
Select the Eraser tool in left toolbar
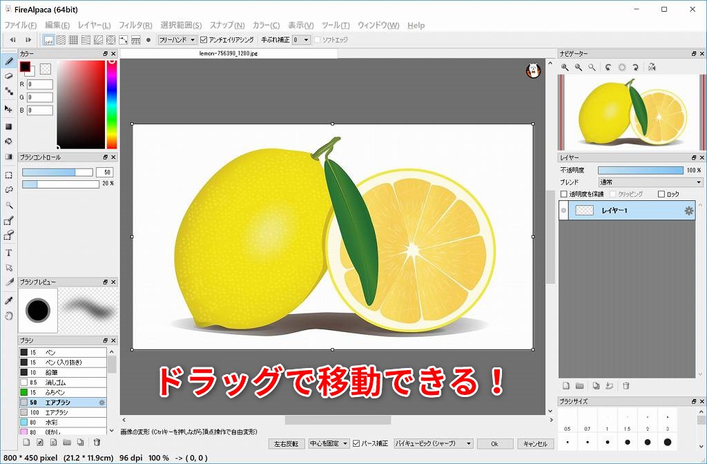(x=9, y=76)
